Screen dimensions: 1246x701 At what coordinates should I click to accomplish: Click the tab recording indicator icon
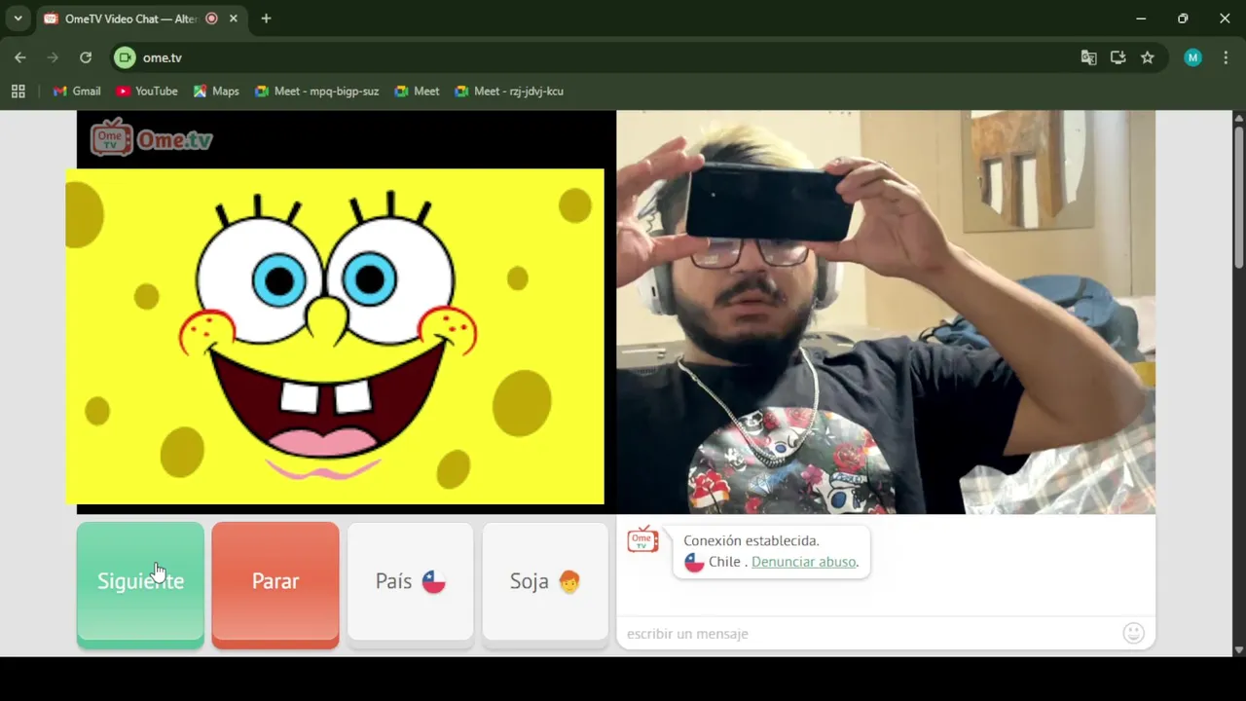(211, 18)
